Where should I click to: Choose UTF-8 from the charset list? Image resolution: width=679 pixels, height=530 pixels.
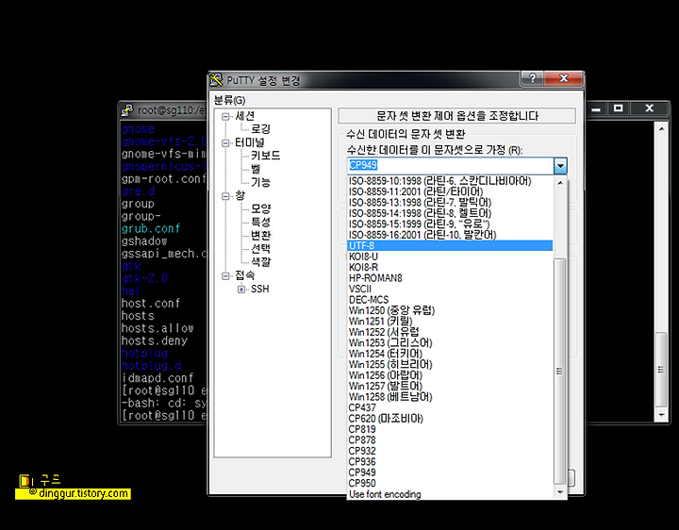tap(450, 245)
